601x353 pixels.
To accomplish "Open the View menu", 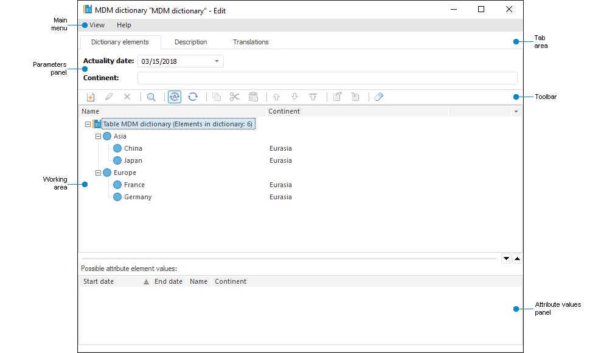I will coord(97,25).
